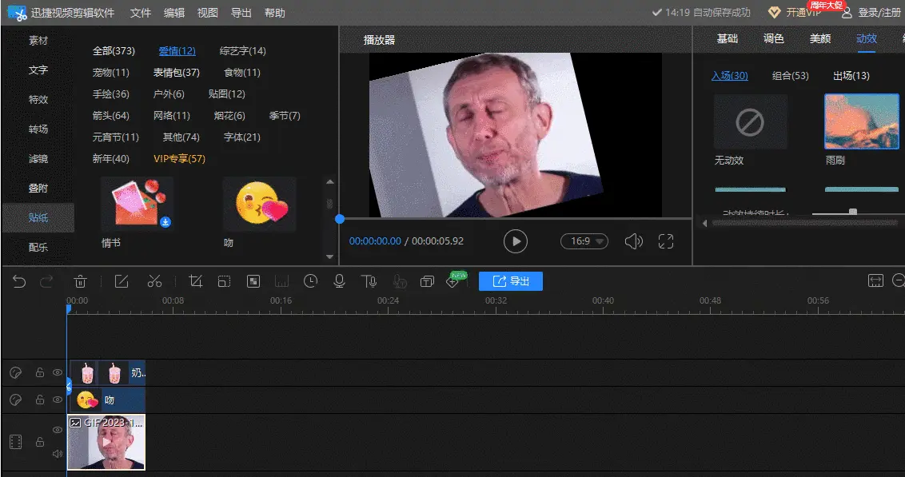
Task: Open the 编辑 menu
Action: click(173, 13)
